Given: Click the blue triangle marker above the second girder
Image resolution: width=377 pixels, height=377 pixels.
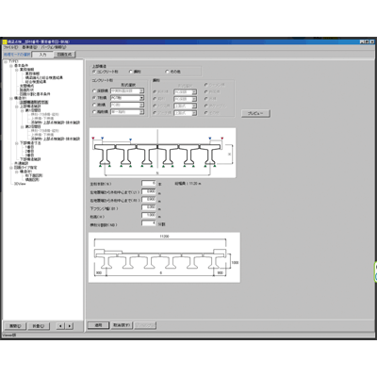Looking at the screenshot, I should [130, 139].
